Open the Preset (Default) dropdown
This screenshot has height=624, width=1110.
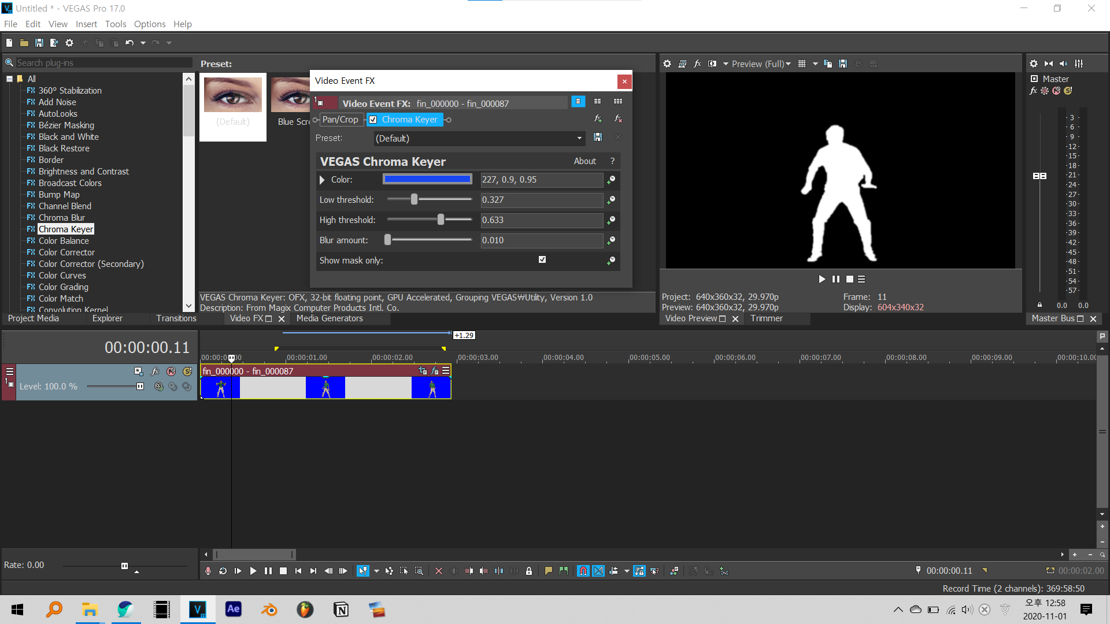(x=579, y=138)
